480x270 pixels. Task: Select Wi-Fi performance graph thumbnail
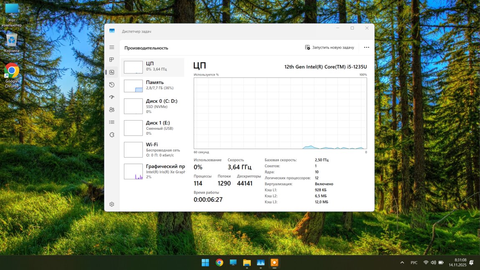tap(134, 149)
